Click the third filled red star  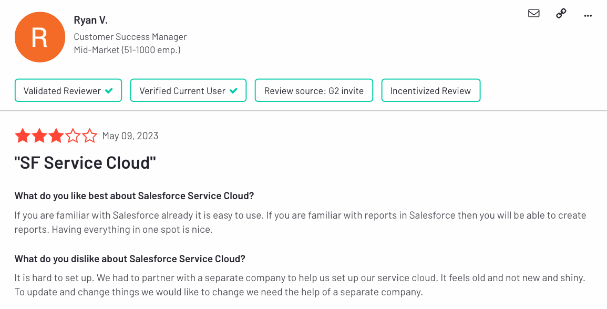tap(56, 136)
